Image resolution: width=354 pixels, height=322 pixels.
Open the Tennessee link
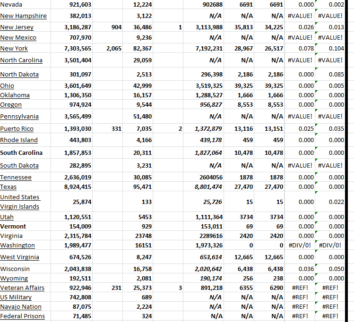pos(16,177)
